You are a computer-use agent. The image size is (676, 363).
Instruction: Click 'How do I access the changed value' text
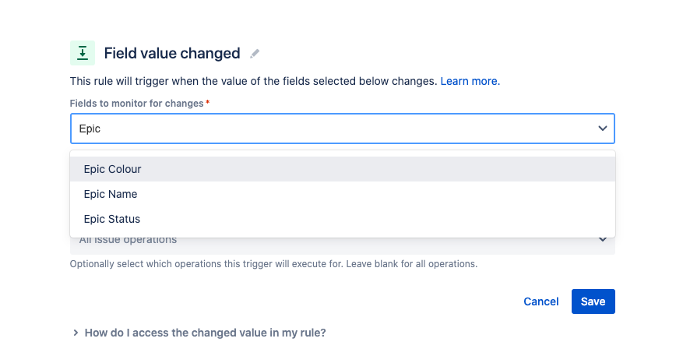click(205, 333)
